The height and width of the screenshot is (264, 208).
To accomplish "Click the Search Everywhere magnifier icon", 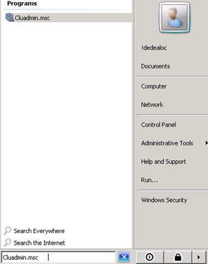I will tap(8, 230).
